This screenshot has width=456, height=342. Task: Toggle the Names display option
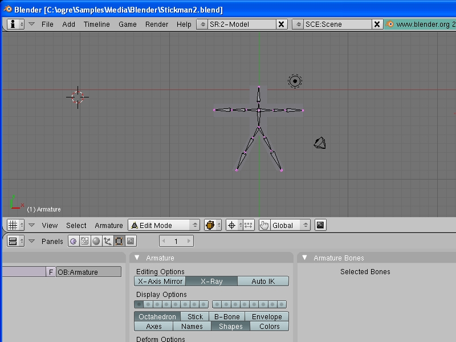tap(192, 326)
